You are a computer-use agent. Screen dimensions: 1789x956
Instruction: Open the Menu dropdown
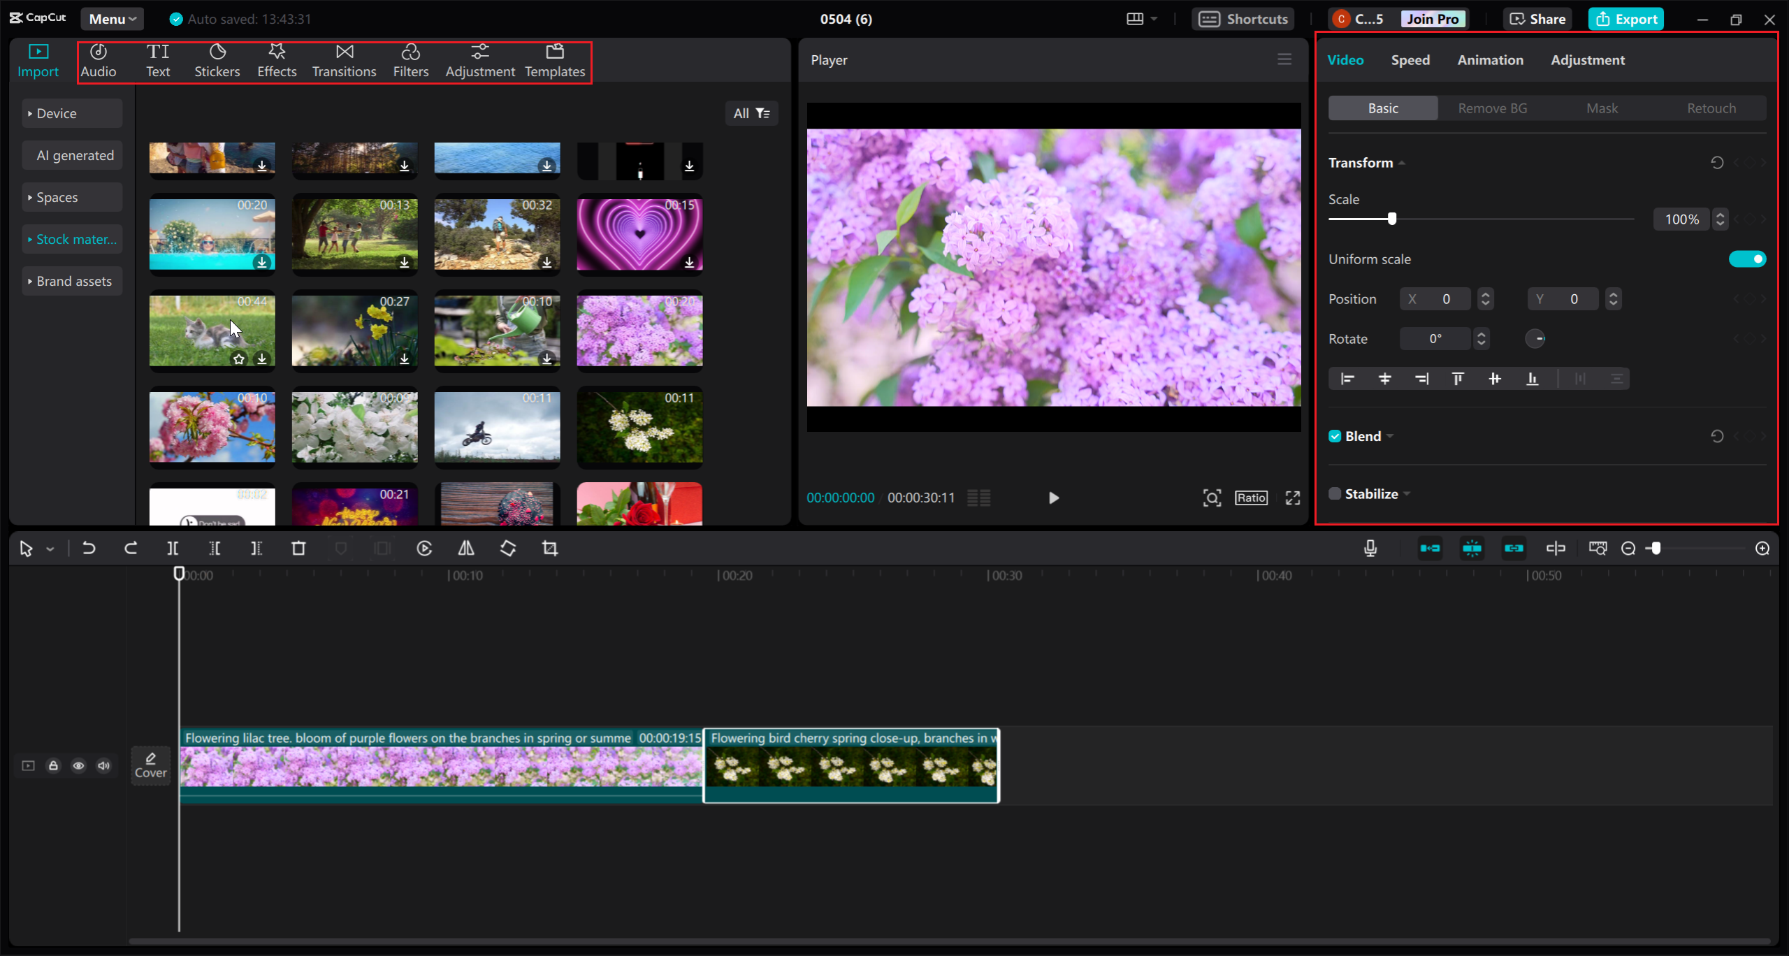112,19
